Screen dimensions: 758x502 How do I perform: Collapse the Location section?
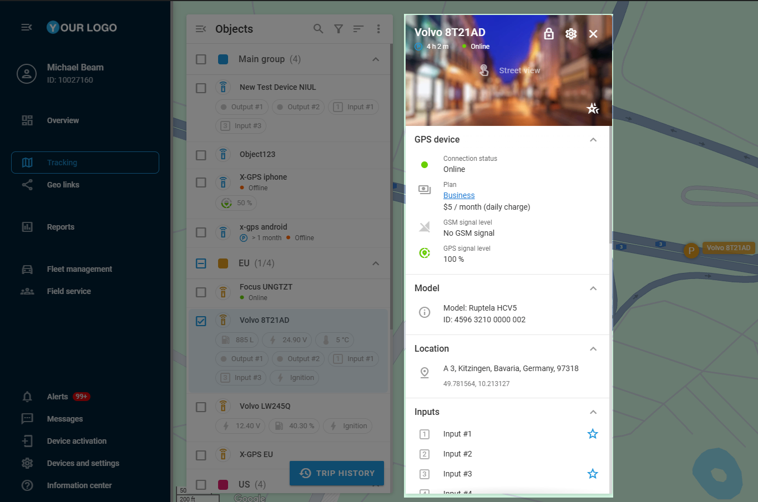click(x=593, y=349)
